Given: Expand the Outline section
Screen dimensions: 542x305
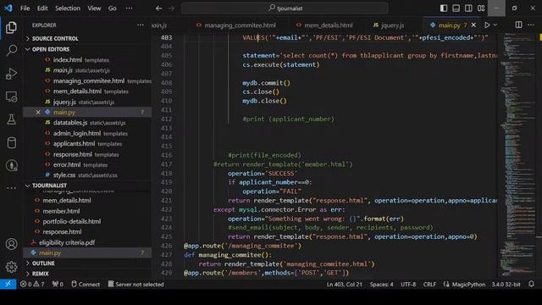Looking at the screenshot, I should coord(87,263).
